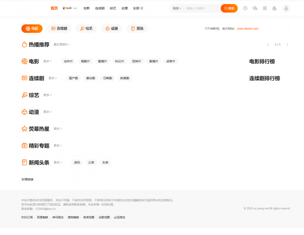Screen dimensions: 304x235
Task: Select 首页 in the top navigation
Action: click(x=54, y=8)
